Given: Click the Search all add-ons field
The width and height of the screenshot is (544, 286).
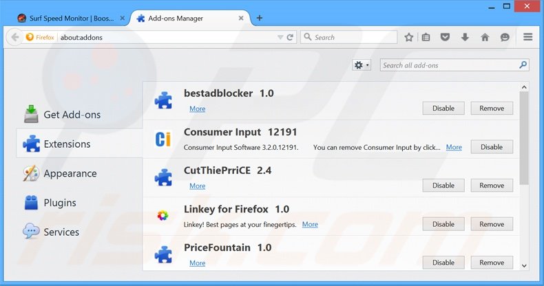Looking at the screenshot, I should [450, 65].
